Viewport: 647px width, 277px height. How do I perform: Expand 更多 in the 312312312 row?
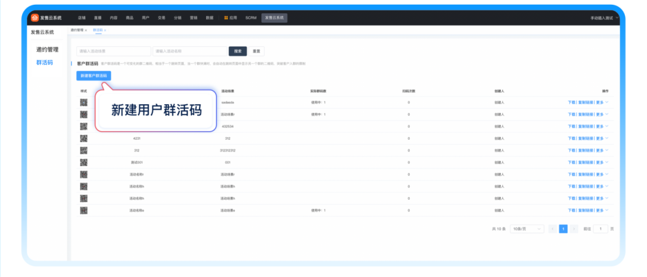(602, 150)
